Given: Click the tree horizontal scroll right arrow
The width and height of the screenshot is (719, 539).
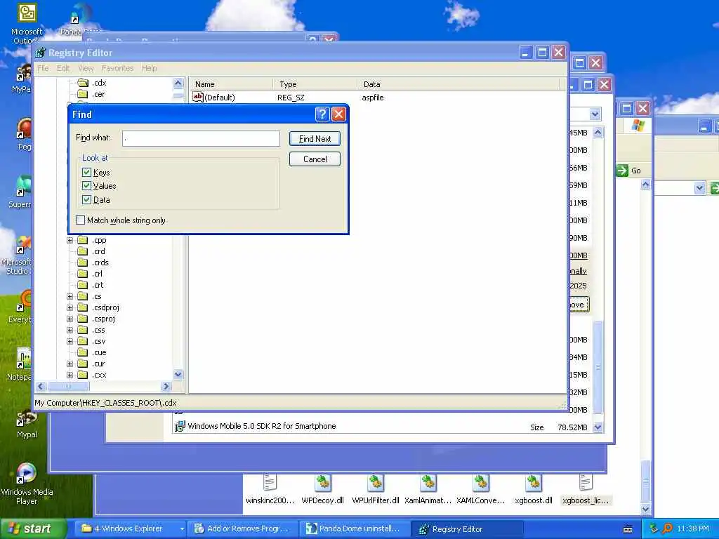Looking at the screenshot, I should pos(166,387).
